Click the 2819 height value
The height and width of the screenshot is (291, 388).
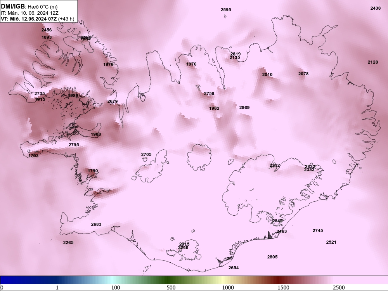[x=236, y=54]
